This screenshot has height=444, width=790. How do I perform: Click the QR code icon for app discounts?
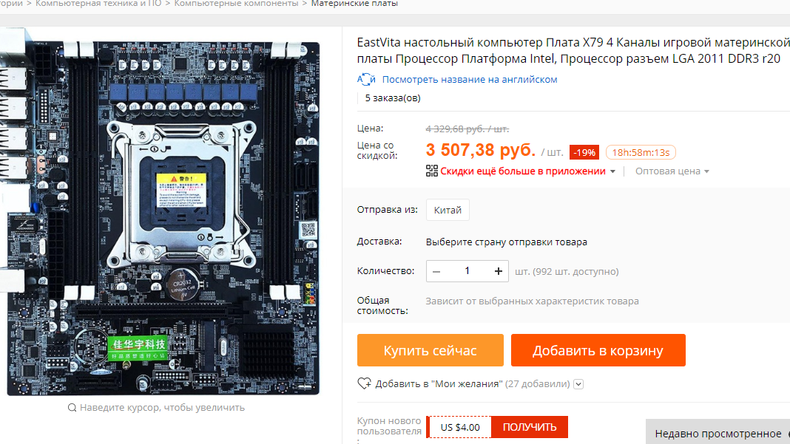coord(432,171)
